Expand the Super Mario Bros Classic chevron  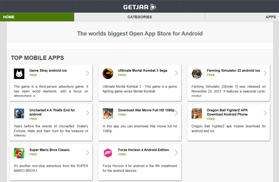[x=87, y=153]
